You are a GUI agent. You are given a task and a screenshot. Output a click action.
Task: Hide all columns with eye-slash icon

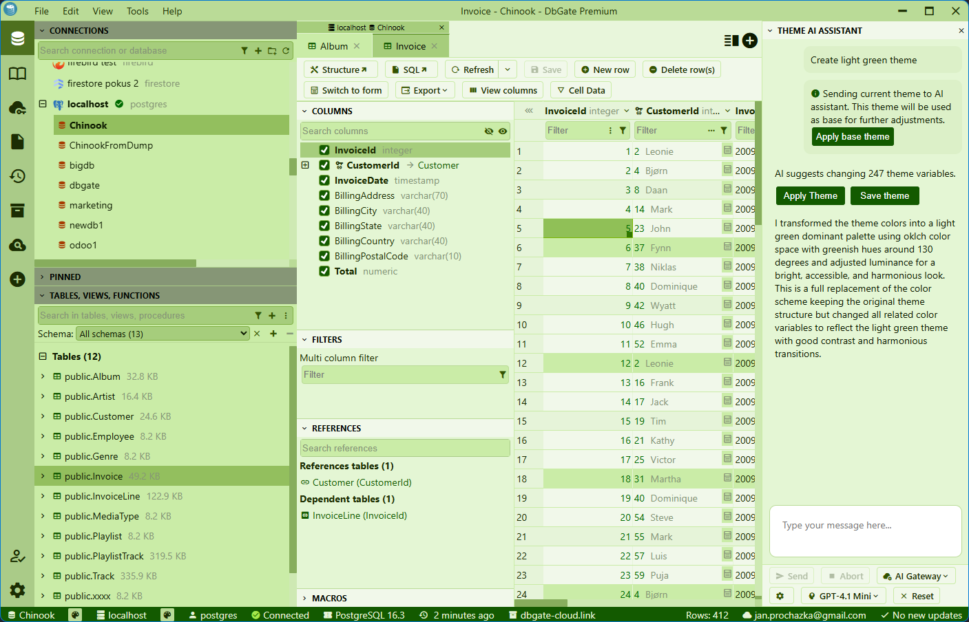[489, 131]
